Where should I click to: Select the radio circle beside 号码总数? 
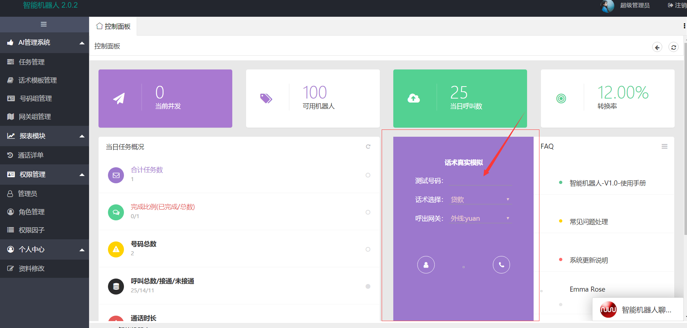(368, 249)
